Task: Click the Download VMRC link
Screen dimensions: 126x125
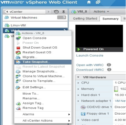Action: 90,70
